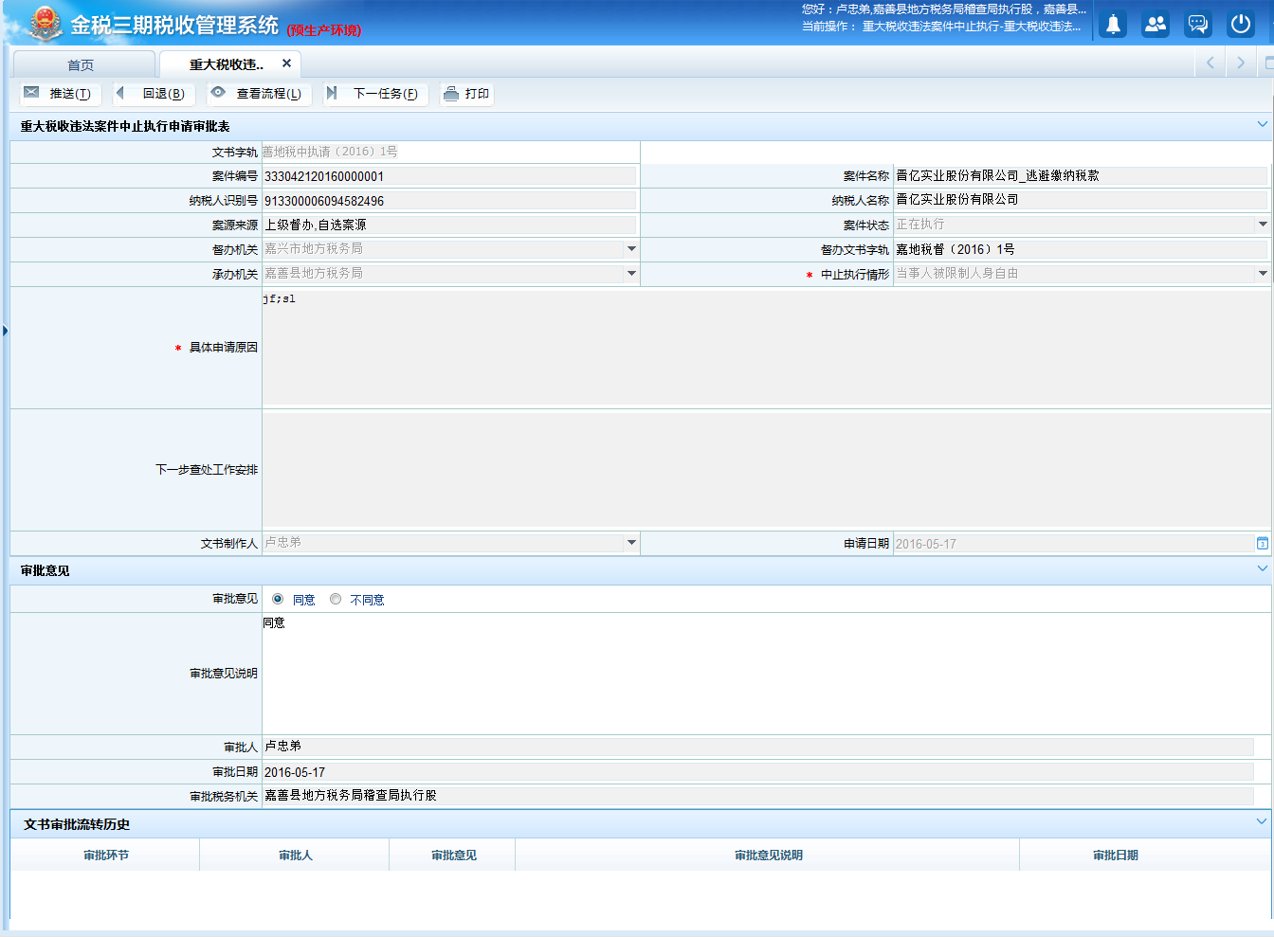Click the power logout icon
The image size is (1274, 937).
coord(1241,25)
